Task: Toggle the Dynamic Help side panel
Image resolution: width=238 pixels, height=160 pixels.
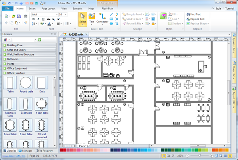Action: 234,46
